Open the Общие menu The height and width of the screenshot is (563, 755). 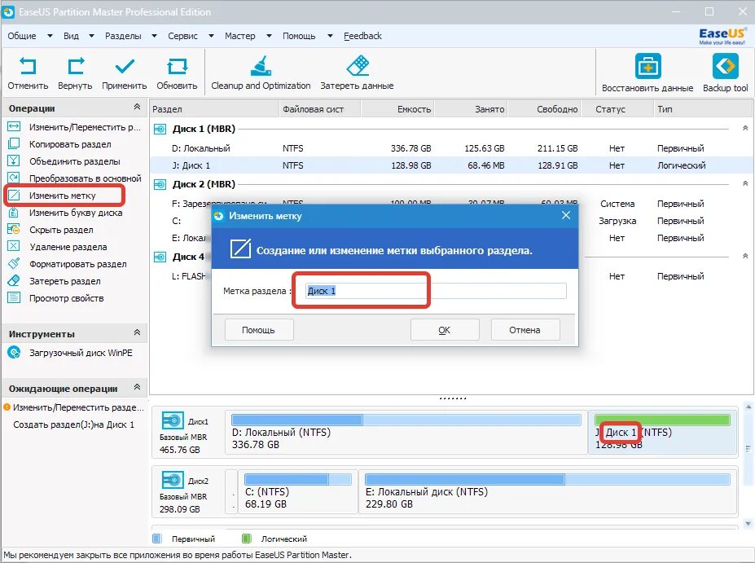[x=22, y=36]
